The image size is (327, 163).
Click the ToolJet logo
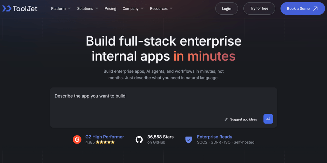pos(20,9)
